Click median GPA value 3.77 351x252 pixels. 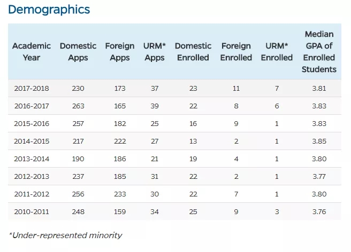(x=319, y=177)
